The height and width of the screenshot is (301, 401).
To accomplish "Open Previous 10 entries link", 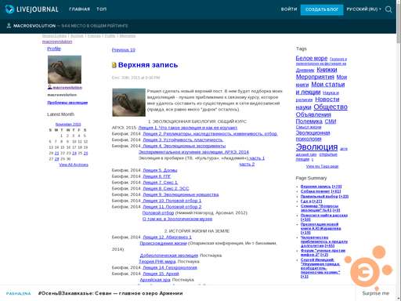I will 123,50.
